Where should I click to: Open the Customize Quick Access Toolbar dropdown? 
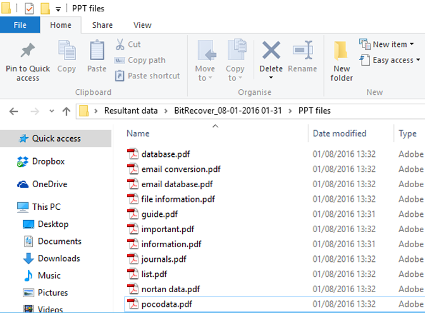pos(58,9)
